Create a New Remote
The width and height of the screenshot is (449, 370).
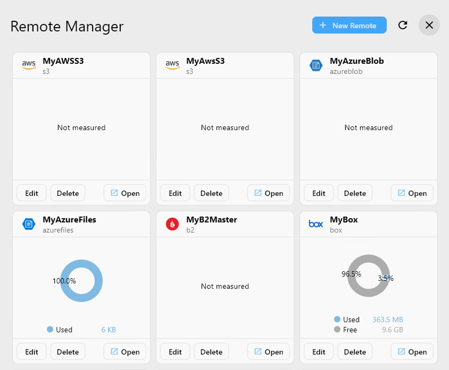(349, 25)
